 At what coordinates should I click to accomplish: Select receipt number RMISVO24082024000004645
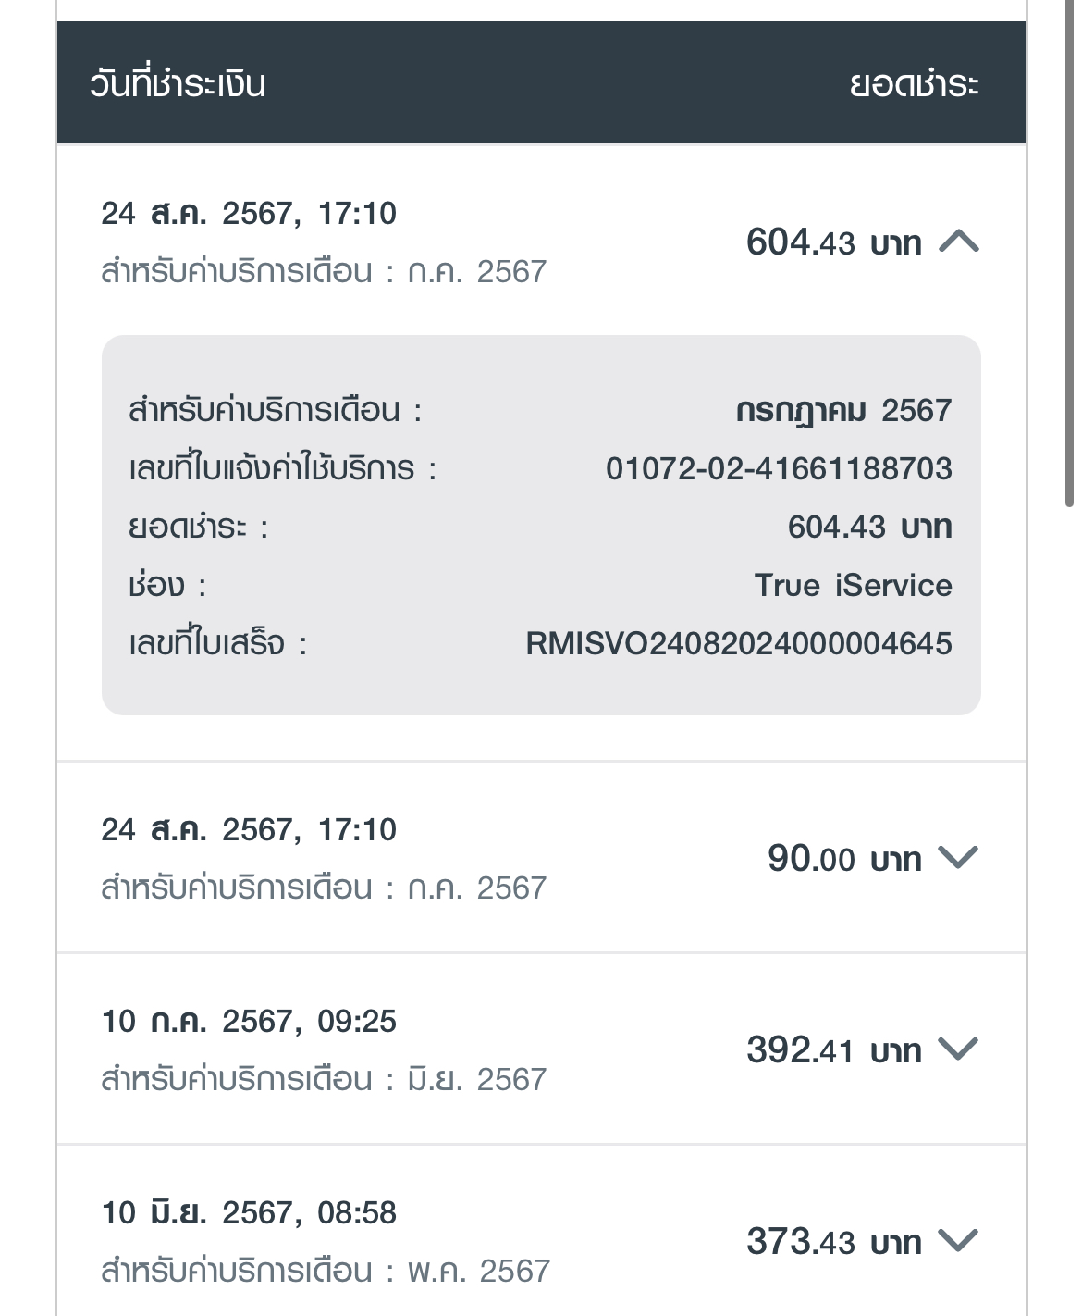[x=738, y=643]
